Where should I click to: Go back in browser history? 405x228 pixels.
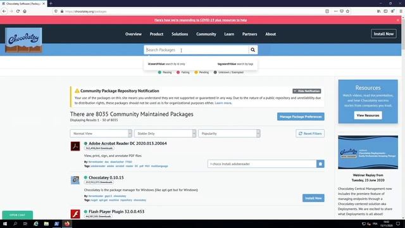[x=4, y=11]
